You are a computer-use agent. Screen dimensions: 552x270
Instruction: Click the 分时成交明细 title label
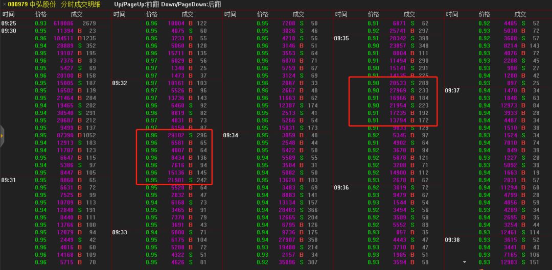pyautogui.click(x=80, y=5)
